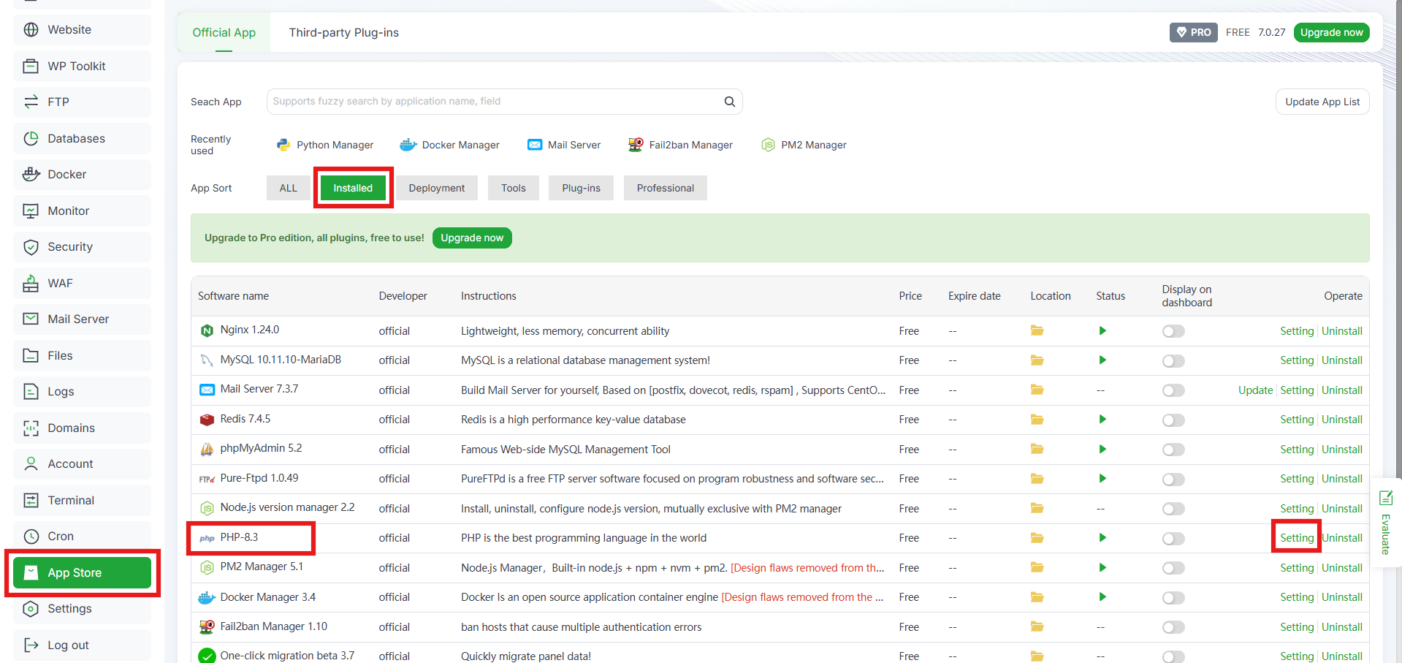Select App Store in the sidebar
The width and height of the screenshot is (1402, 663).
point(82,572)
